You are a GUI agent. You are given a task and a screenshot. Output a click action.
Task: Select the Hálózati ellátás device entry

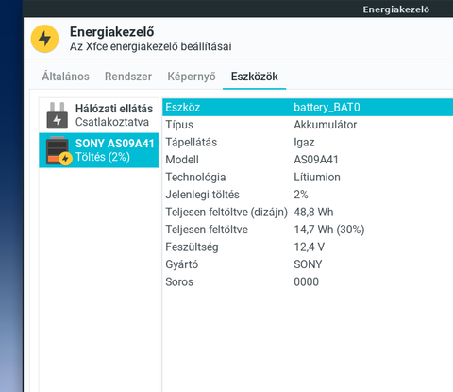click(x=99, y=115)
